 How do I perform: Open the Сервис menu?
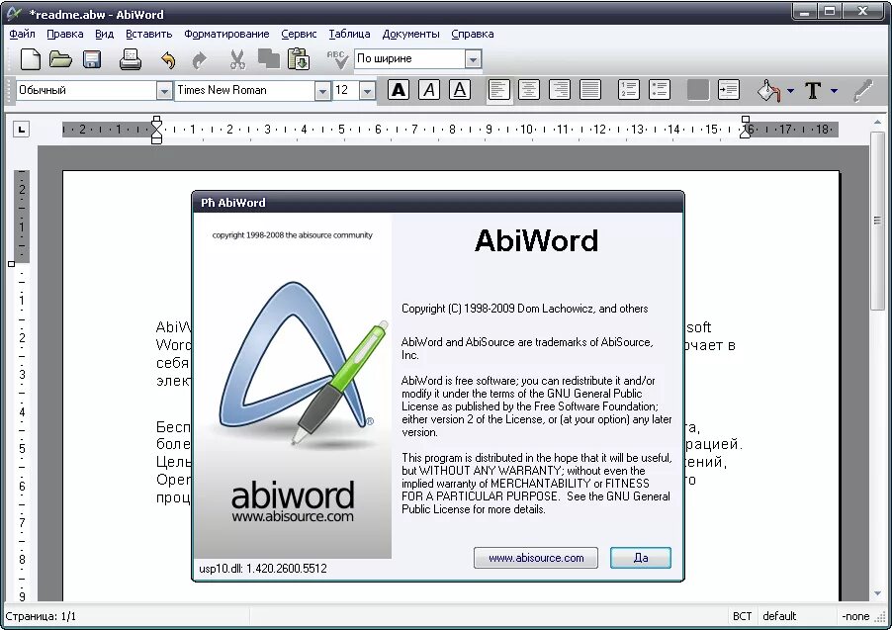click(x=299, y=35)
